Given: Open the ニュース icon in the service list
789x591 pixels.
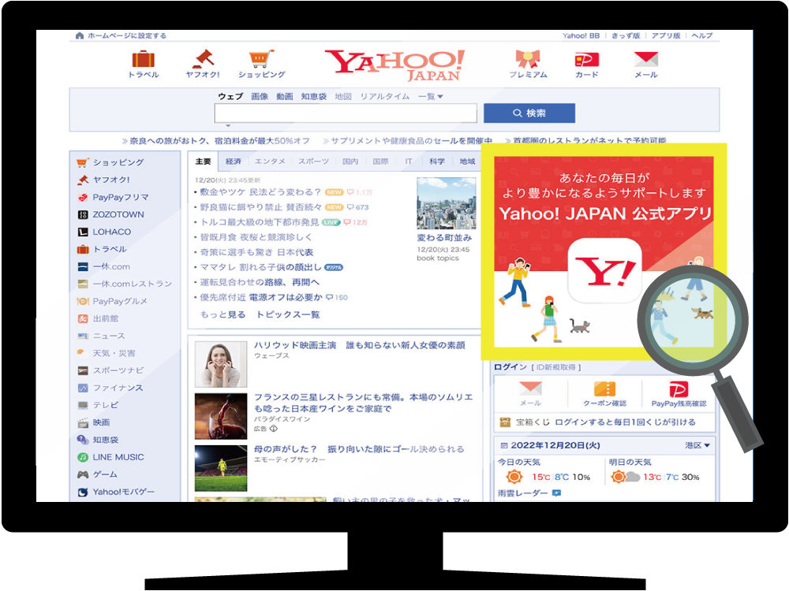Looking at the screenshot, I should tap(83, 336).
